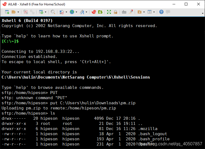Viewport: 205px width, 149px height.
Task: Open Find magnifier tool
Action: [53, 12]
